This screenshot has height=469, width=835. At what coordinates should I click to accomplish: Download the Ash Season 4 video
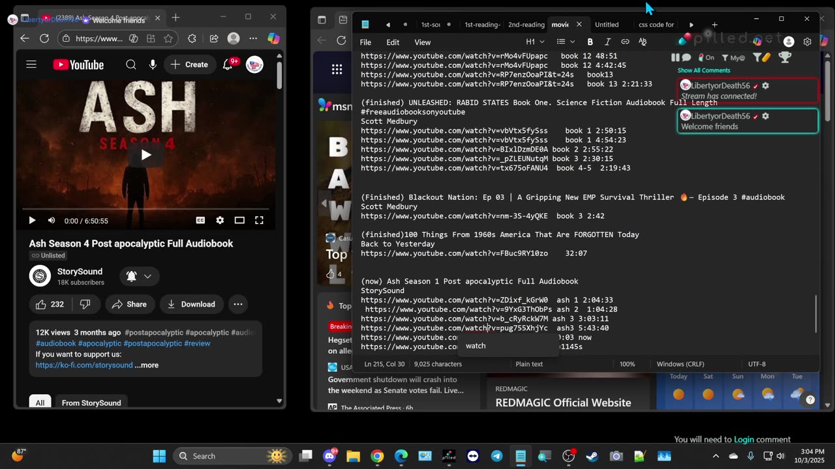click(191, 304)
